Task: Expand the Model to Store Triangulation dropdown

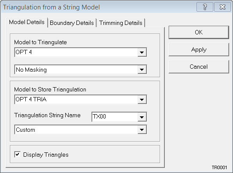Action: tap(142, 100)
